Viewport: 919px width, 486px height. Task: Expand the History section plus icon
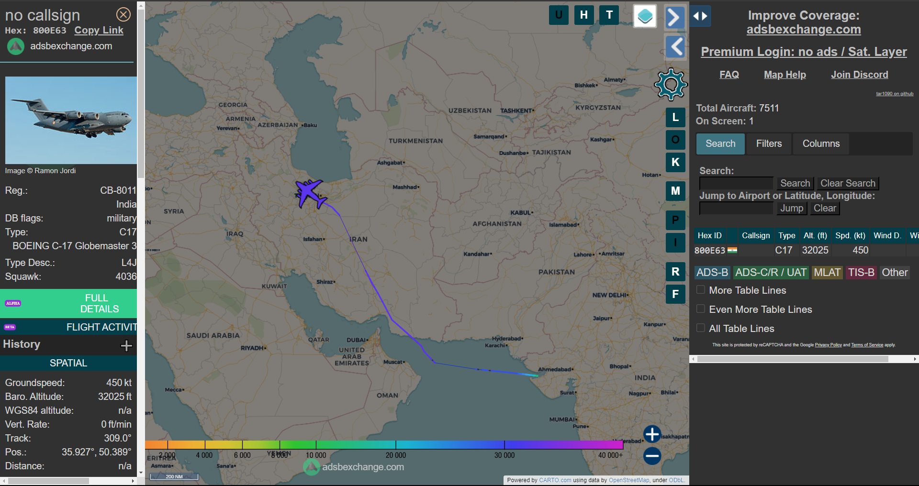click(126, 345)
